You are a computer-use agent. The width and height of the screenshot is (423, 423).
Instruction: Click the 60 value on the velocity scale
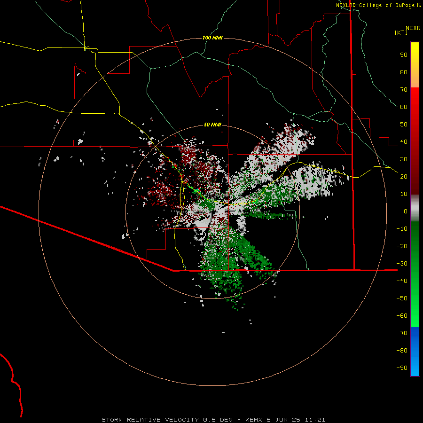(404, 107)
